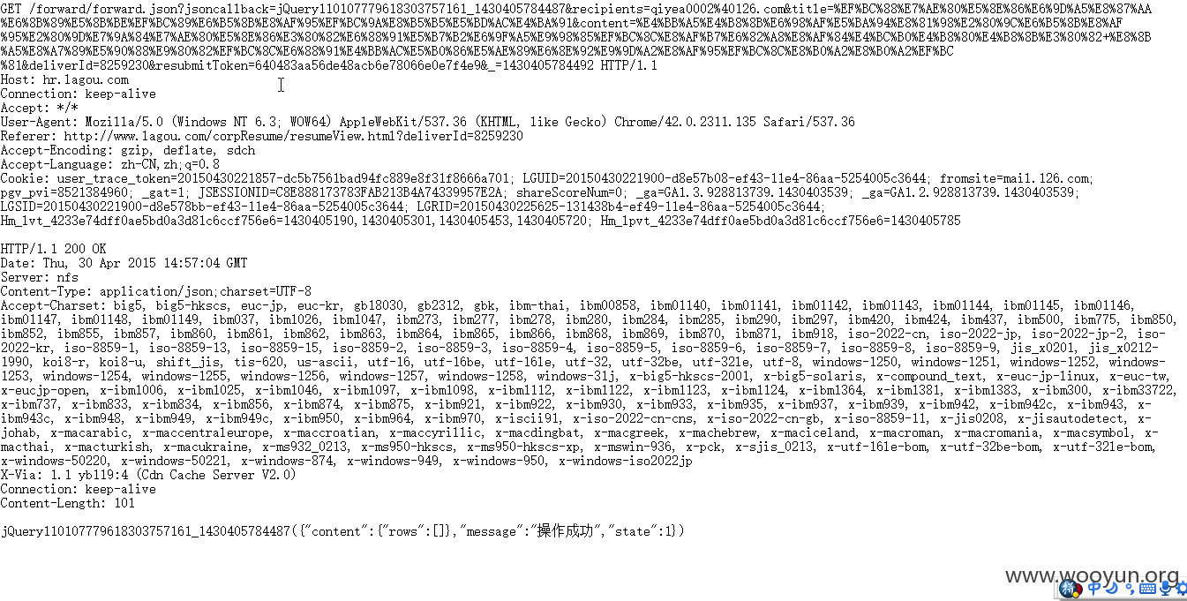Screen dimensions: 1187x601
Task: Click the HTTP/1.1 200 OK status line
Action: 53,249
